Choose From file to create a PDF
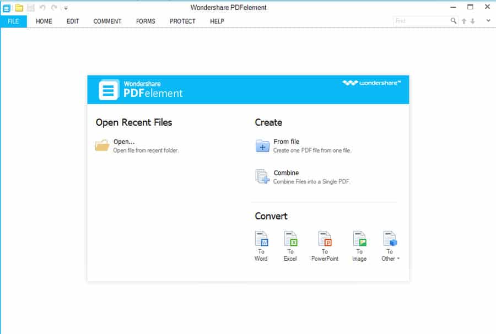Viewport: 496px width, 334px height. coord(286,142)
